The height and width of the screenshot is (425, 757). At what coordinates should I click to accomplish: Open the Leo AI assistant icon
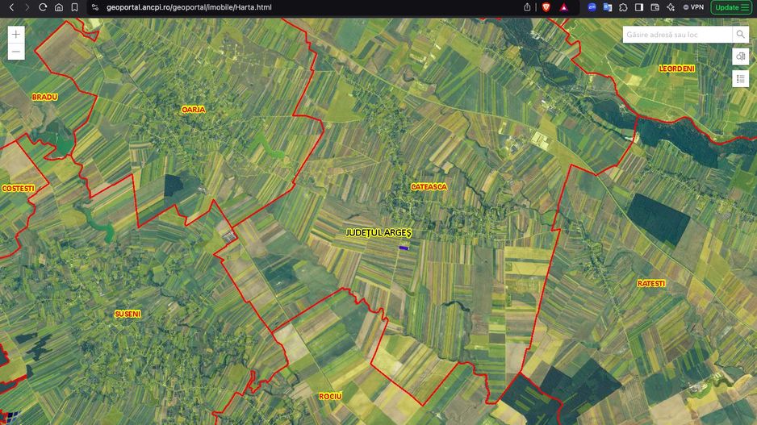tap(670, 7)
